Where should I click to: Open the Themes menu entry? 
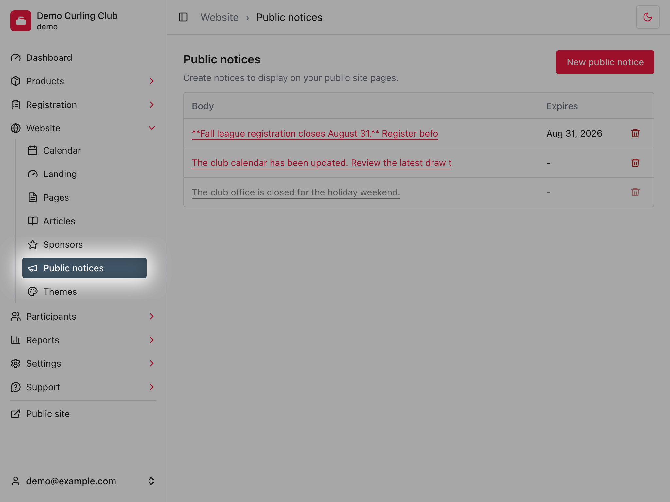84,292
